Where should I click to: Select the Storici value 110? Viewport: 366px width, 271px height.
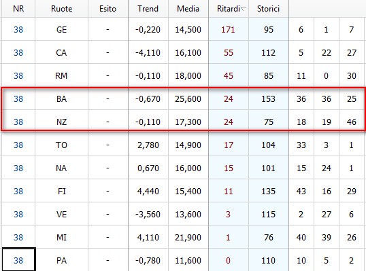[x=269, y=260]
